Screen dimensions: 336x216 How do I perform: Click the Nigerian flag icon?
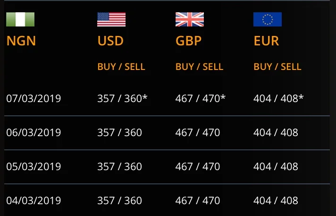[x=20, y=19]
